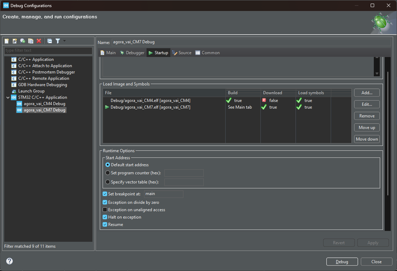The height and width of the screenshot is (271, 397).
Task: Click the Debug button
Action: (x=341, y=261)
